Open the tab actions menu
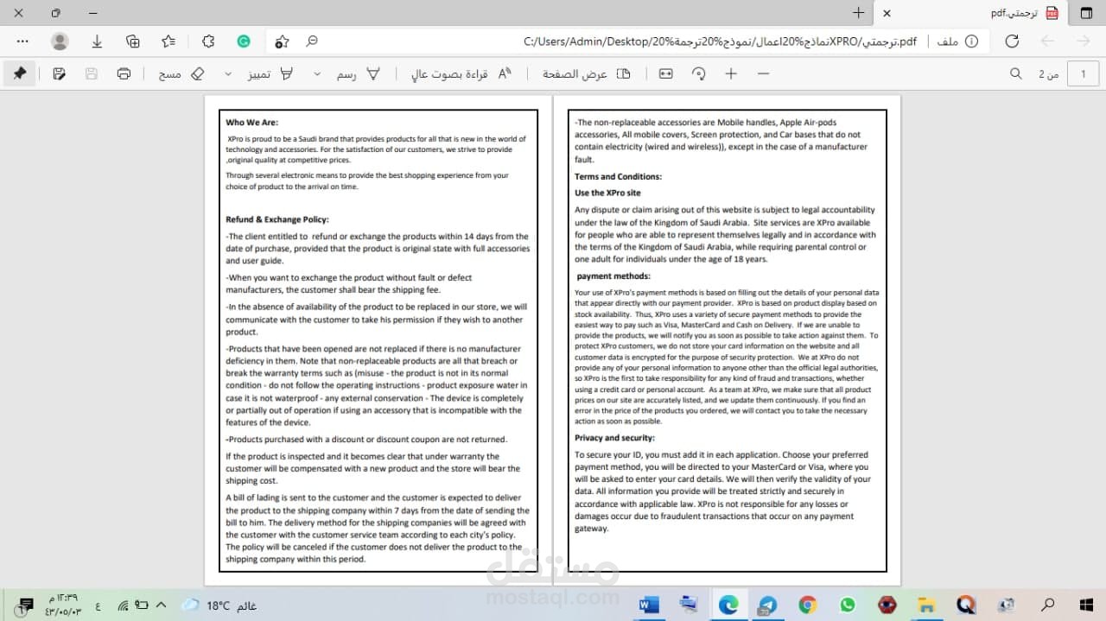 [1086, 13]
